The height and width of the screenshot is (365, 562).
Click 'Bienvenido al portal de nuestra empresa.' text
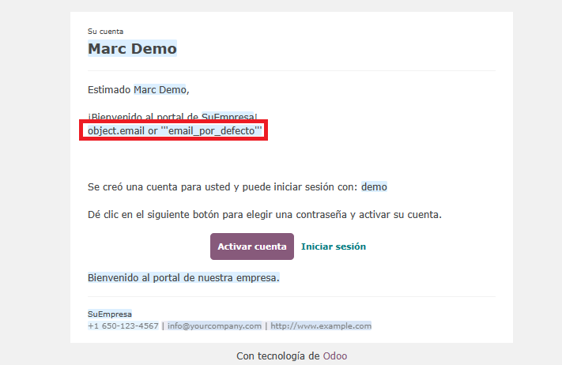point(183,277)
